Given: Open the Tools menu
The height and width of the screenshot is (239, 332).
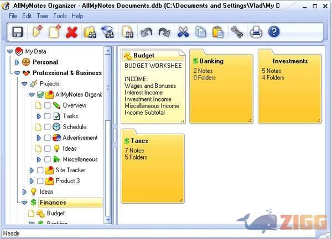Looking at the screenshot, I should tap(60, 16).
